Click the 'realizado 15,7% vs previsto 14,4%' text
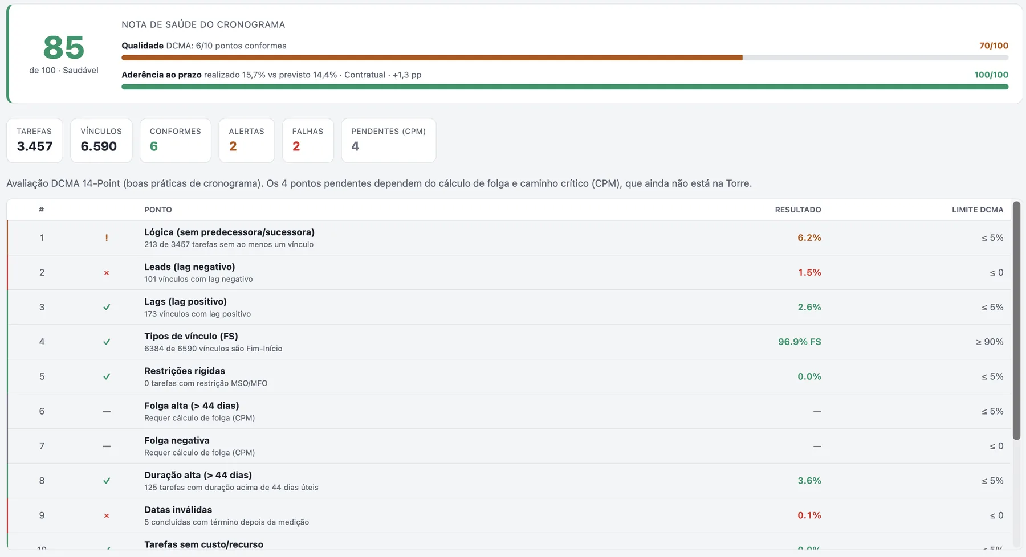 pos(271,75)
